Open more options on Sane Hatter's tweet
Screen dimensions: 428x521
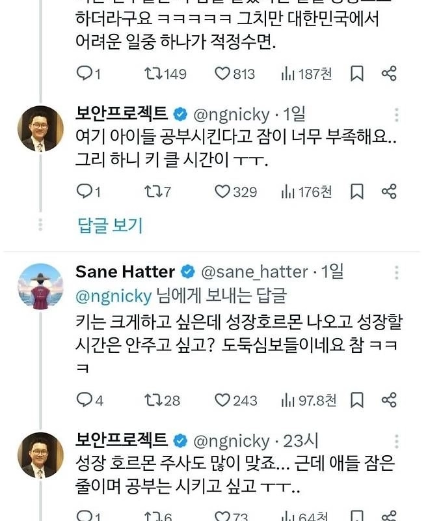pos(397,273)
